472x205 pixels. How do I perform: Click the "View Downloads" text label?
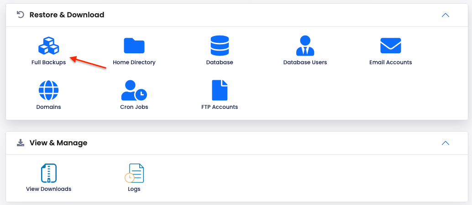48,189
